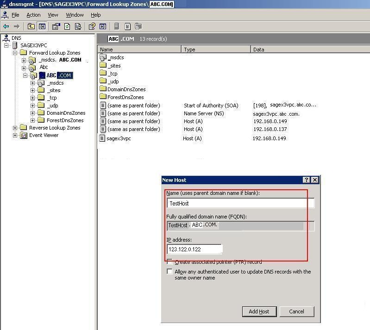The image size is (370, 330).
Task: Click the Forward arrow toolbar icon
Action: 17,26
